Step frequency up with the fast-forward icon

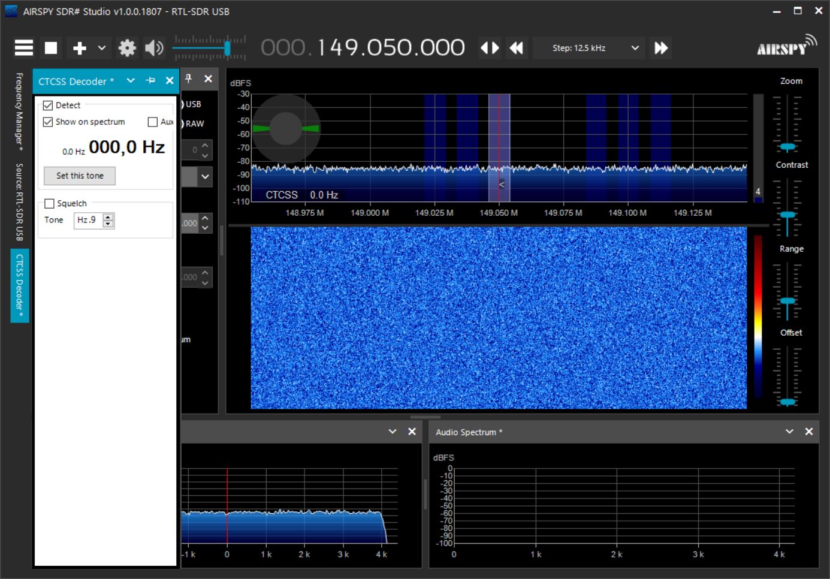point(660,48)
